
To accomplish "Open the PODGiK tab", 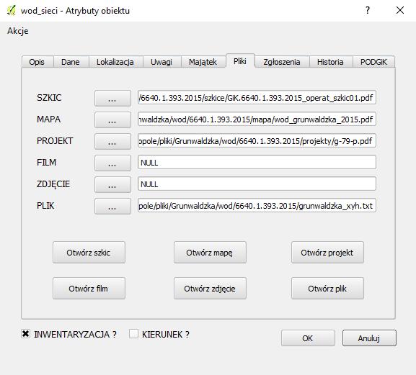I will point(373,62).
